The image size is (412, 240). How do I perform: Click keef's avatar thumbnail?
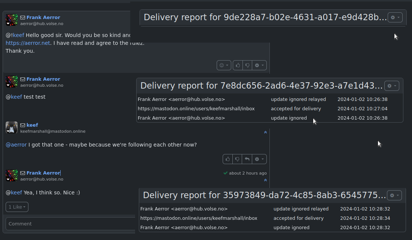pyautogui.click(x=12, y=127)
